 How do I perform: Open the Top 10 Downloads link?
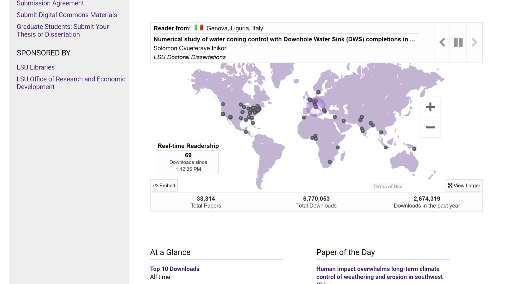174,269
